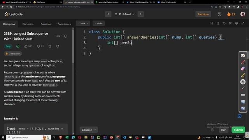The height and width of the screenshot is (140, 249).
Task: Select the pink eraser annotation tool
Action: [243, 68]
